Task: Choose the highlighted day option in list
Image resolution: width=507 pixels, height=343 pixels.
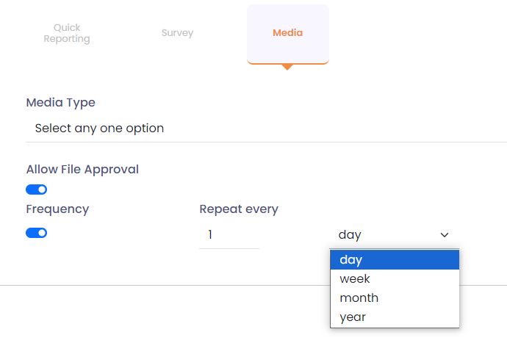Action: (395, 260)
